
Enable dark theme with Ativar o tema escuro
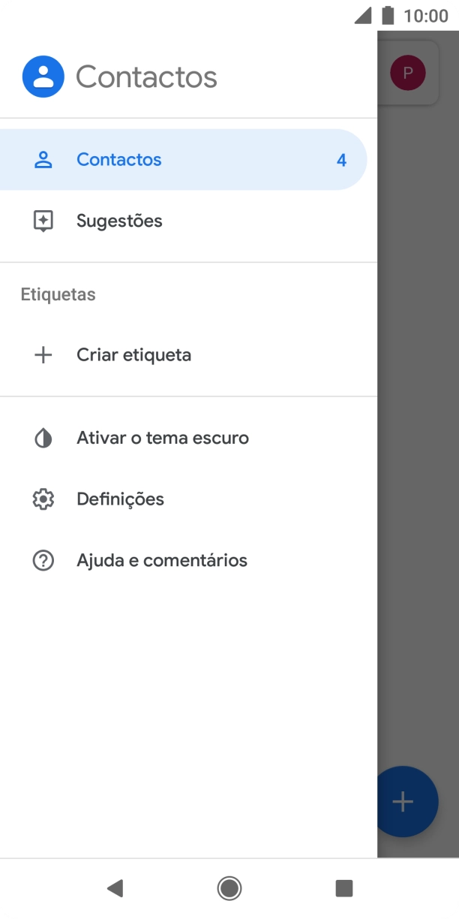coord(162,438)
